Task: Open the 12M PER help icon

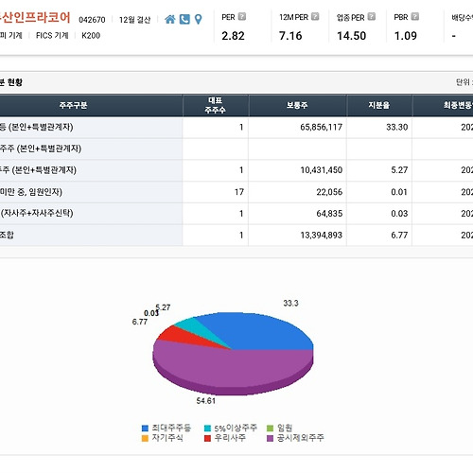Action: click(x=315, y=16)
